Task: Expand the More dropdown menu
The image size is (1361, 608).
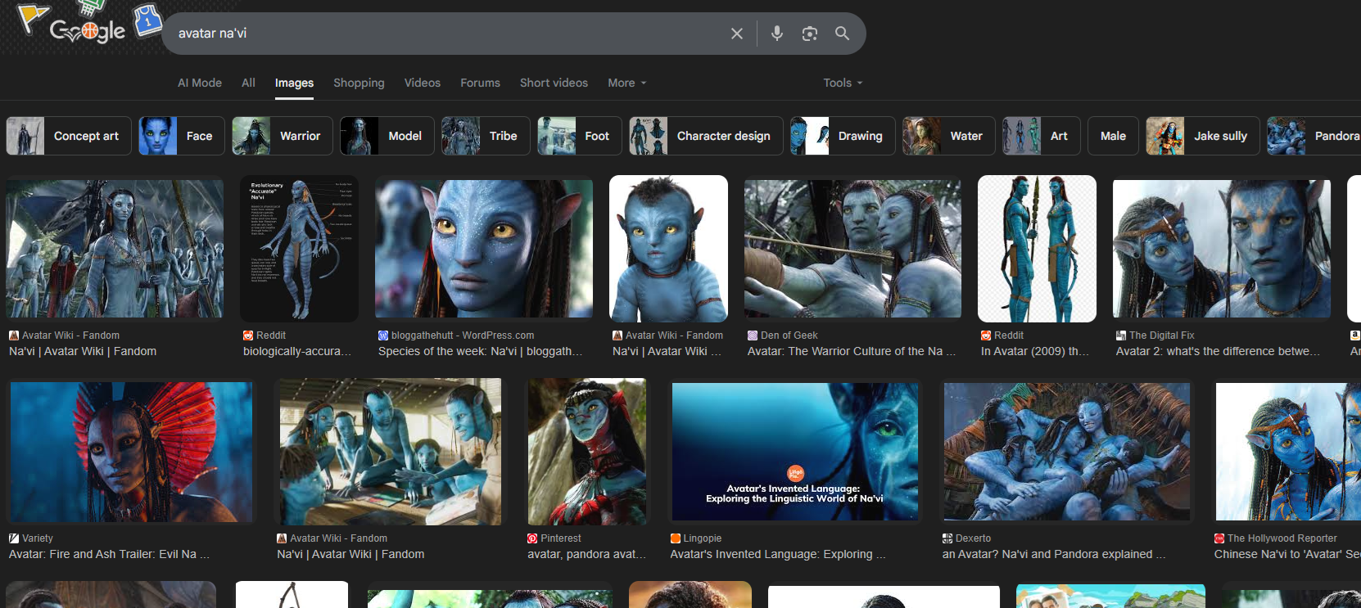Action: pyautogui.click(x=627, y=83)
